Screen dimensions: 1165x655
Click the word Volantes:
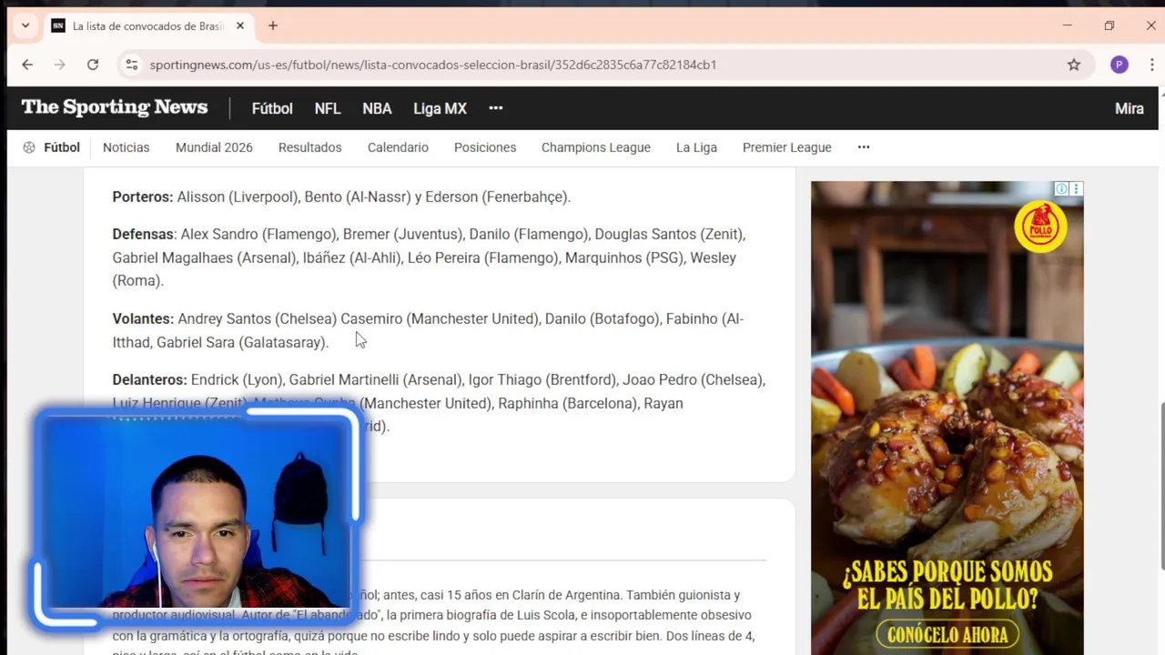pos(143,318)
